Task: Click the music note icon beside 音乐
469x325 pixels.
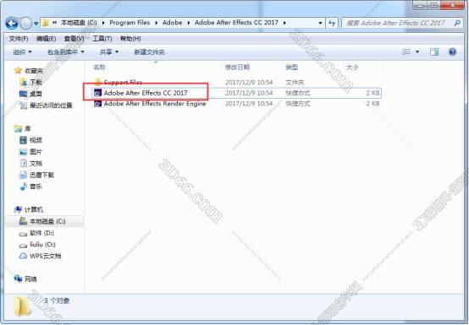Action: 23,187
